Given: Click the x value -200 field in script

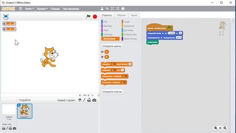Looking at the screenshot, I should coord(171,33).
